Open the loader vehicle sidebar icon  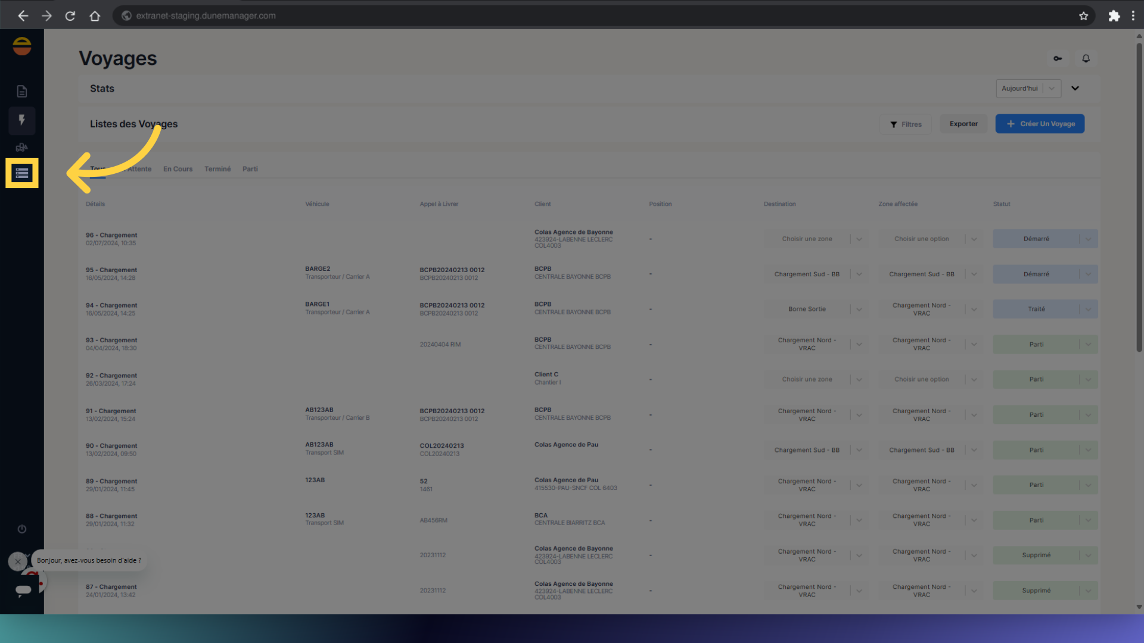coord(22,147)
